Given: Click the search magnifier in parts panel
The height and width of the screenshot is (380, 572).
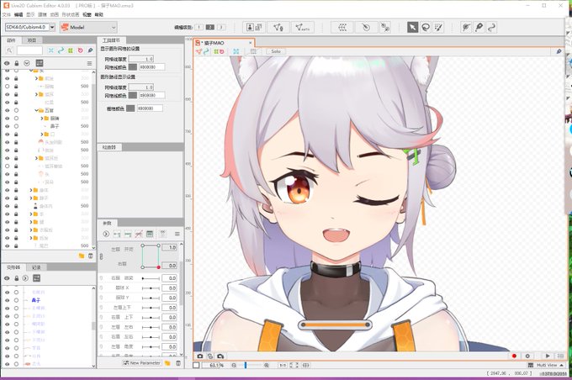Looking at the screenshot, I should click(9, 50).
